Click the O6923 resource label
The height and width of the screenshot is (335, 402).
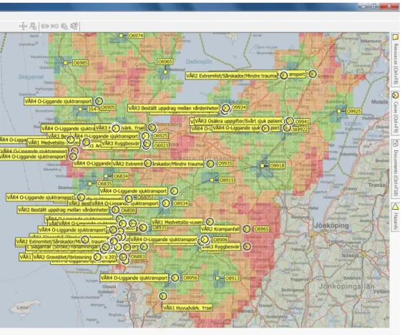click(x=161, y=145)
